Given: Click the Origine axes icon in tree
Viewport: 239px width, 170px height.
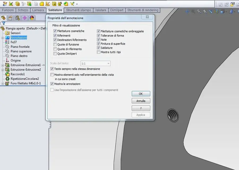Looking at the screenshot, I should (x=7, y=60).
